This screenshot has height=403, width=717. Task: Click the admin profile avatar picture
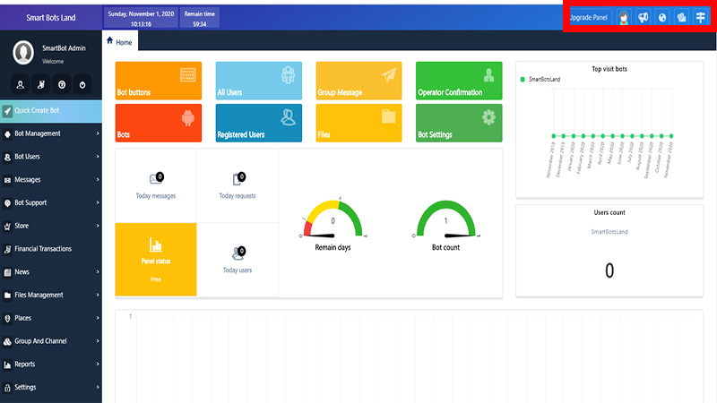(23, 53)
